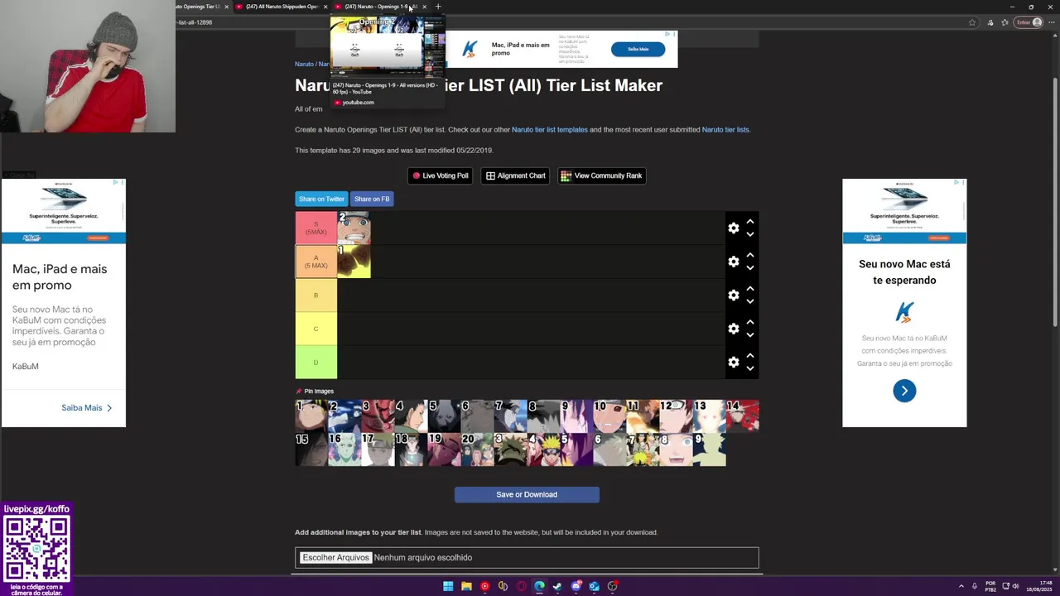View Community Rank
1060x596 pixels.
tap(601, 175)
